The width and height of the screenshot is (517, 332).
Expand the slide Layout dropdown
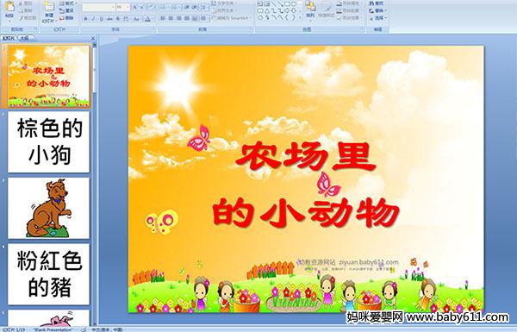click(68, 3)
